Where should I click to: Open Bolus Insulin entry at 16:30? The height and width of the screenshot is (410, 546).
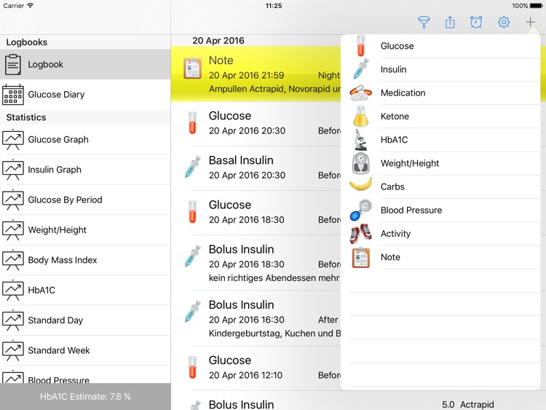(256, 318)
